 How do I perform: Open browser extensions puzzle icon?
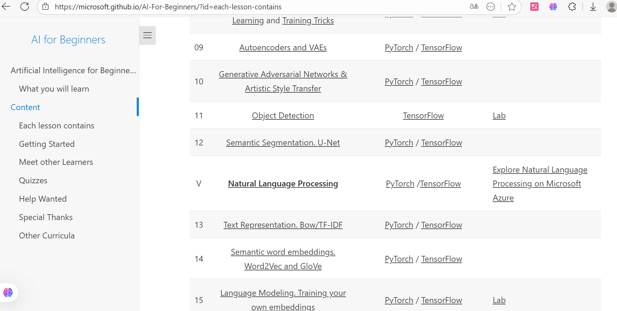(x=572, y=7)
